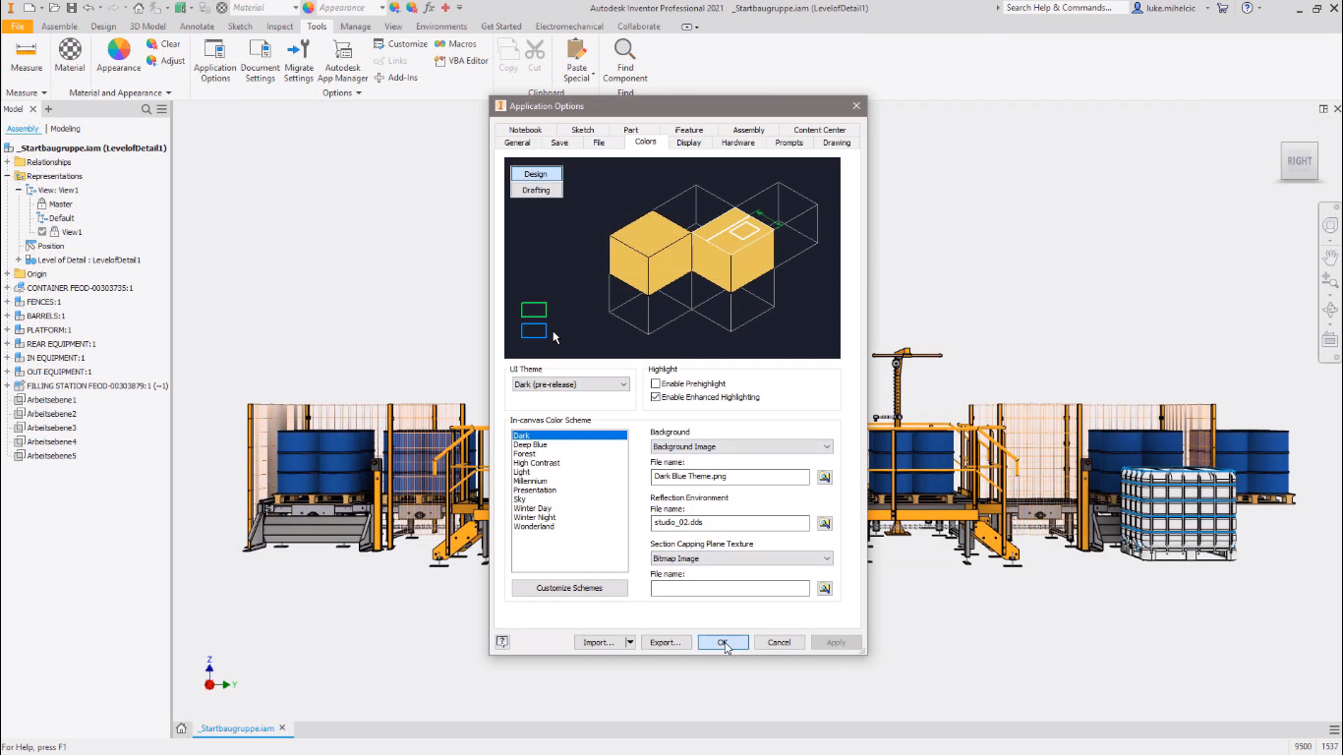Launch Autodesk App Manager

[343, 61]
